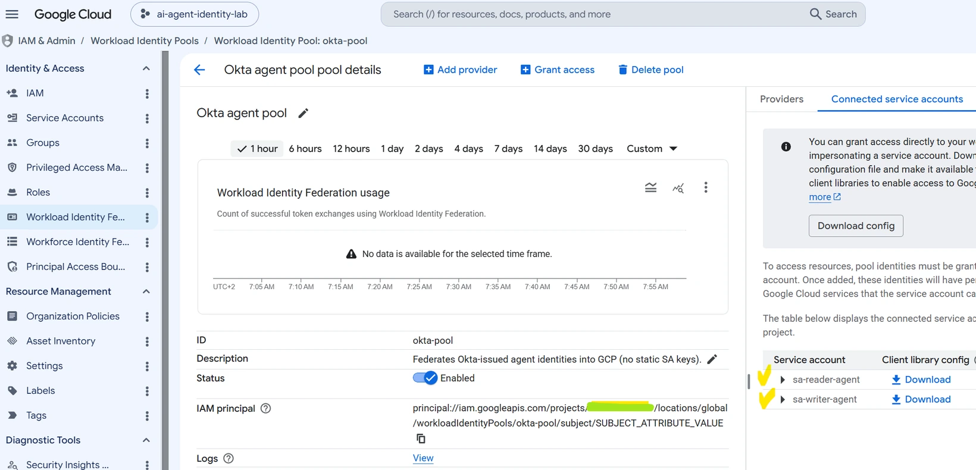Image resolution: width=976 pixels, height=470 pixels.
Task: Click the Workforce Identity Federation list icon
Action: point(12,242)
